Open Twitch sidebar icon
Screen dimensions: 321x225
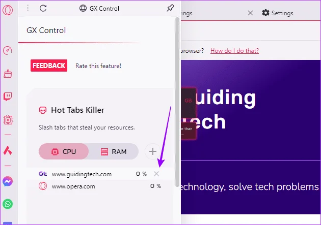click(x=8, y=97)
